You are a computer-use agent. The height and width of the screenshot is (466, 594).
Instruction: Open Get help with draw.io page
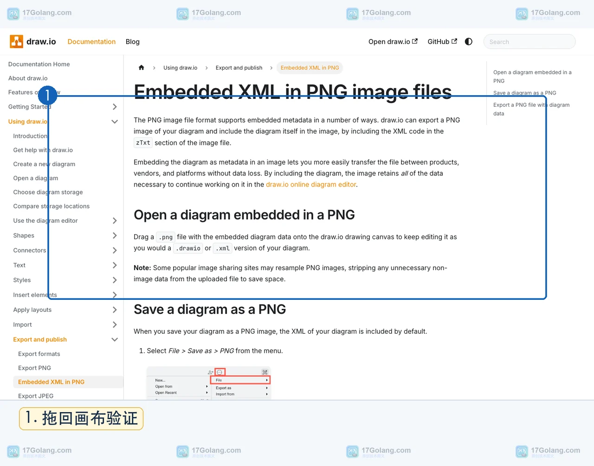tap(43, 150)
